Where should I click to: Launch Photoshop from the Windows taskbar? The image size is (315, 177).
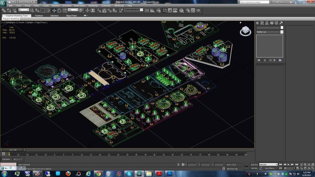pyautogui.click(x=169, y=174)
